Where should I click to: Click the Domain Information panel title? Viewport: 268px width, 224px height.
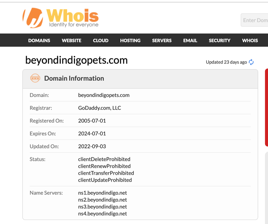(74, 79)
